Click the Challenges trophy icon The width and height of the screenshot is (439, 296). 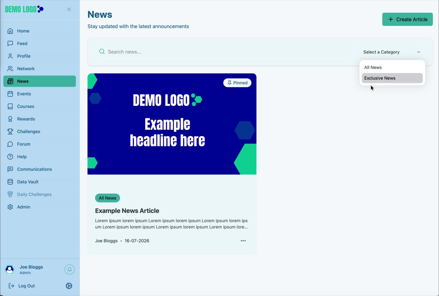pos(10,131)
